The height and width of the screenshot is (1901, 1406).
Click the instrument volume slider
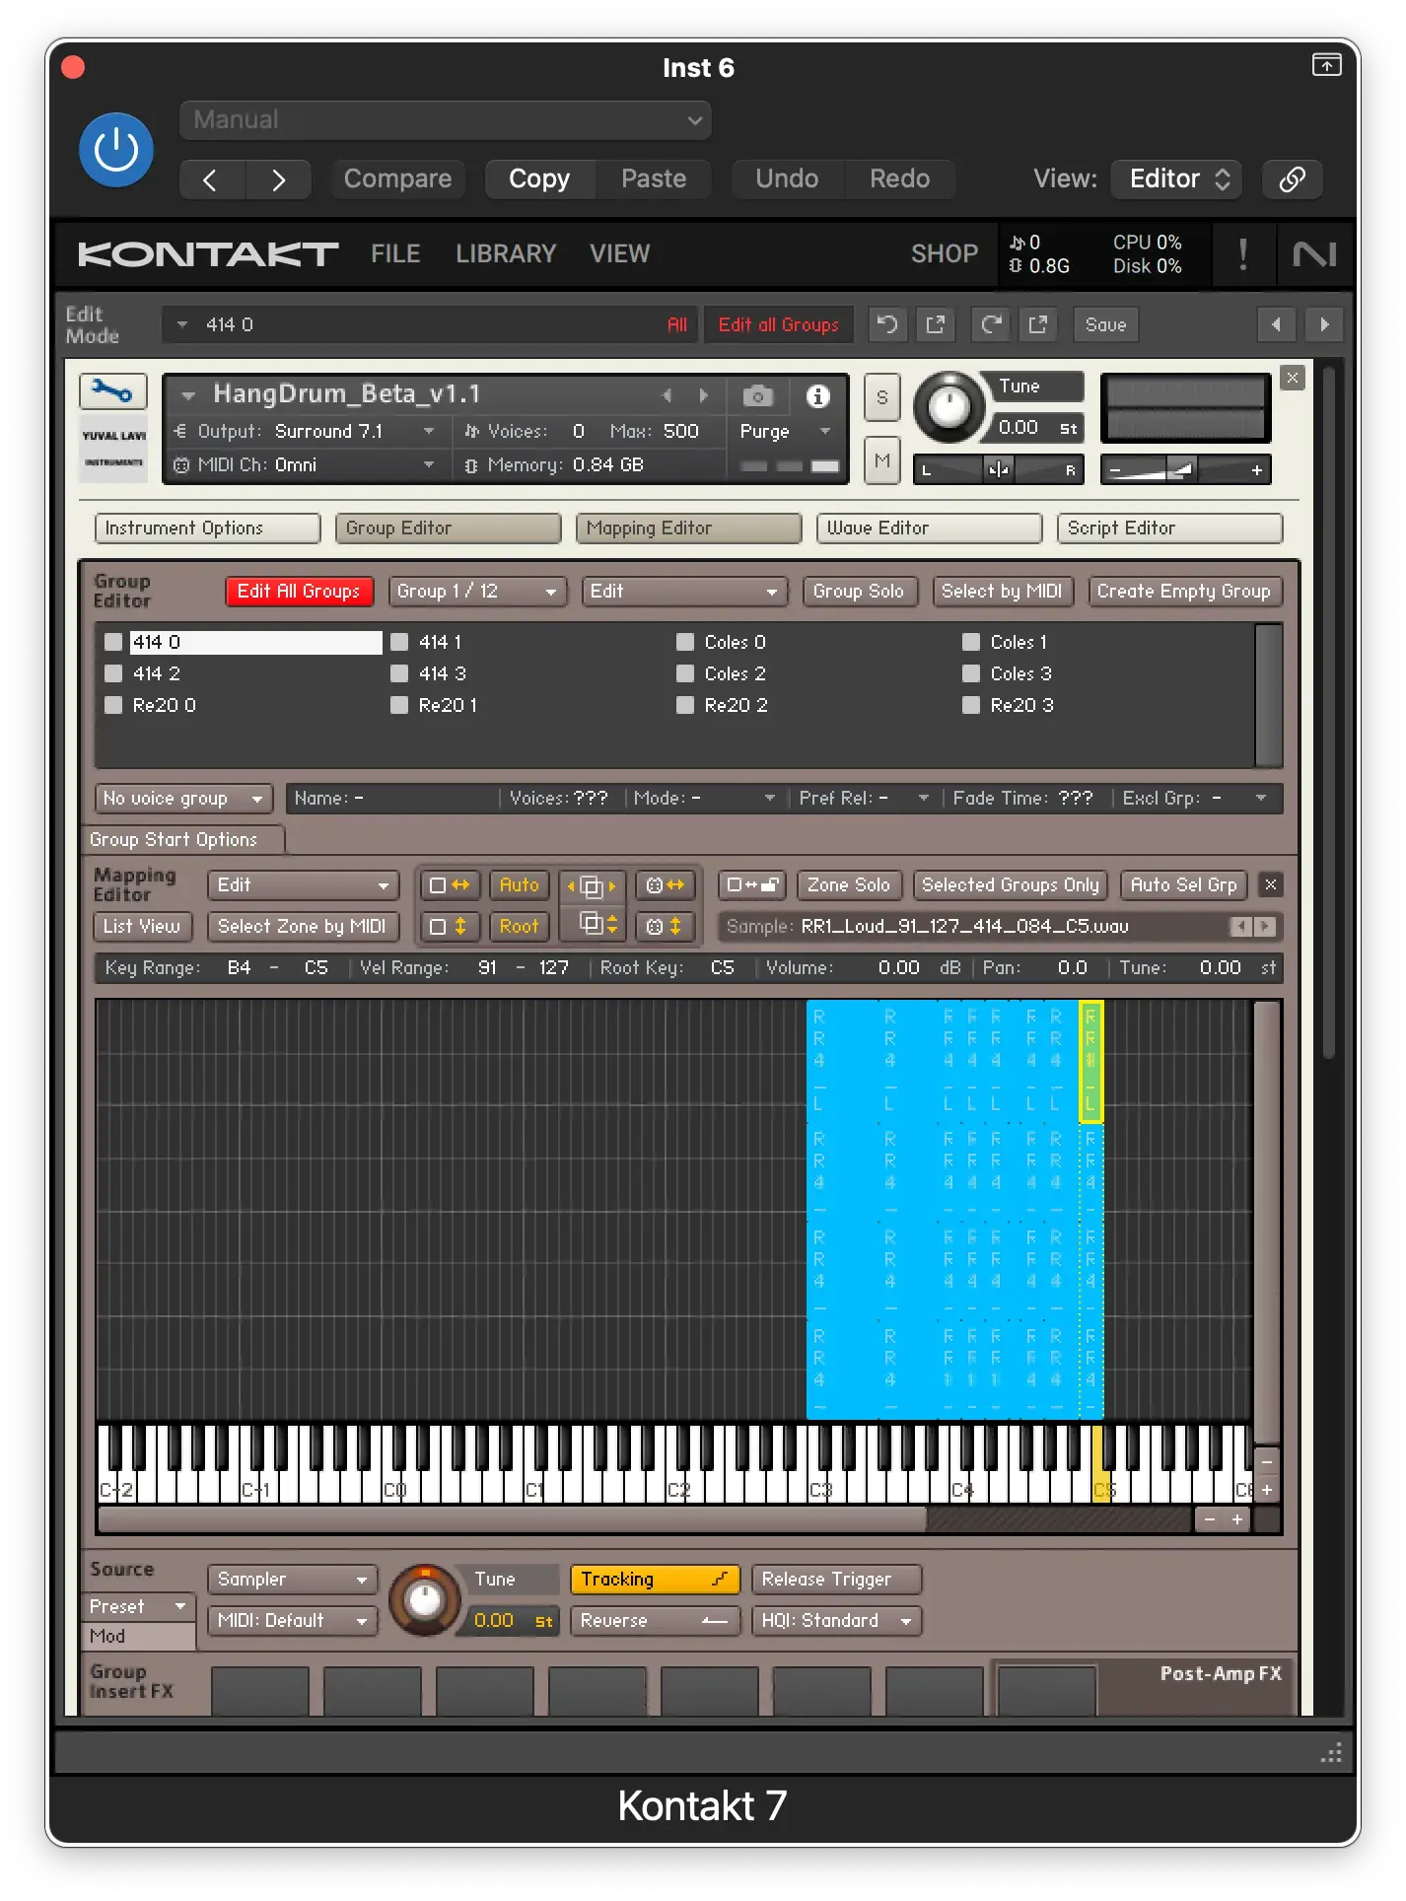point(1185,470)
